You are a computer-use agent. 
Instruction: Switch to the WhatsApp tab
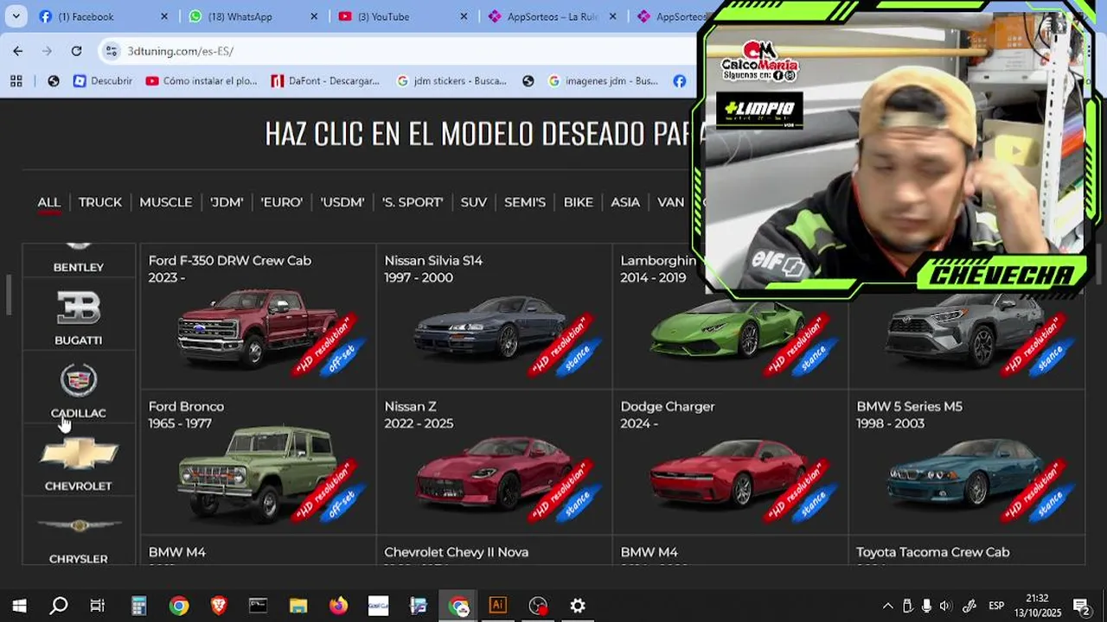pos(253,16)
